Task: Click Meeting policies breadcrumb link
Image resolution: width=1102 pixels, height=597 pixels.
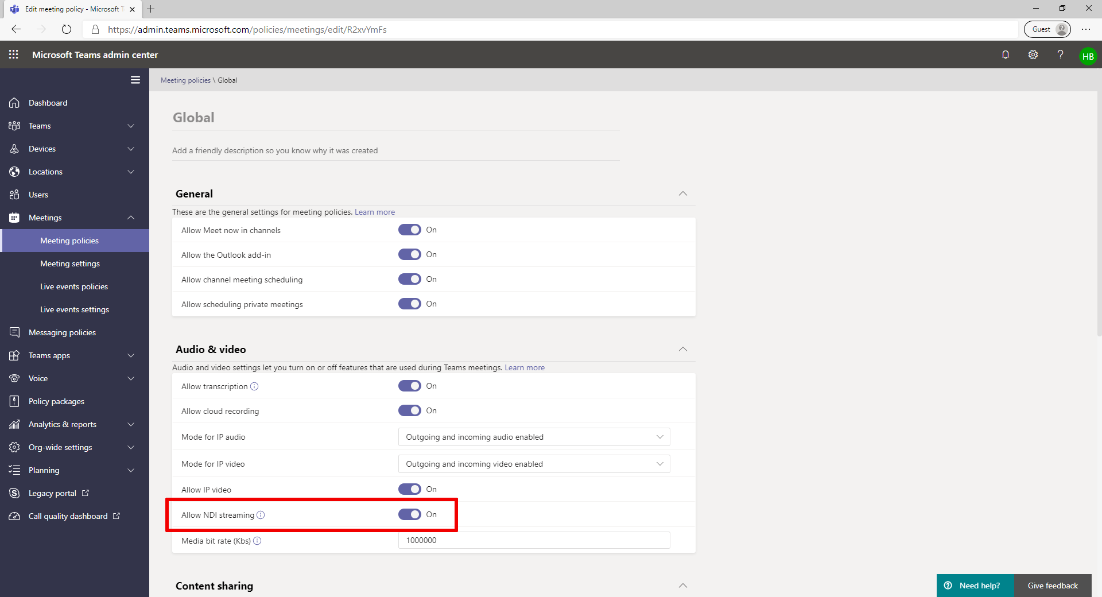Action: coord(185,80)
